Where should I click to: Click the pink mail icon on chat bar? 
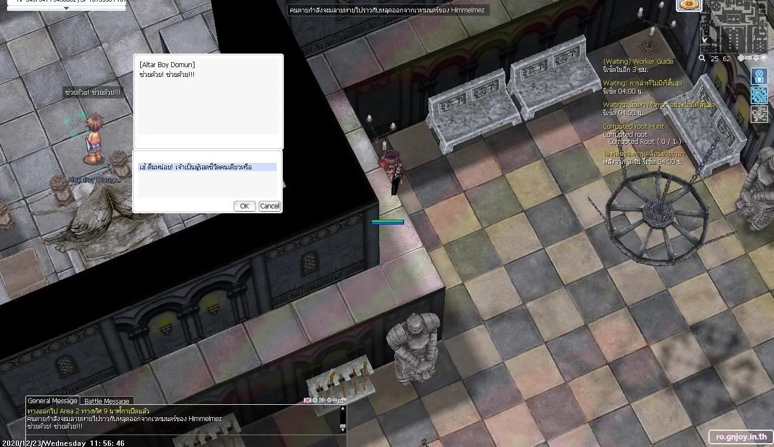pos(308,400)
